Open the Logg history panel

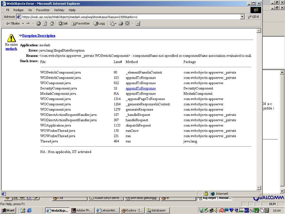coord(99,24)
